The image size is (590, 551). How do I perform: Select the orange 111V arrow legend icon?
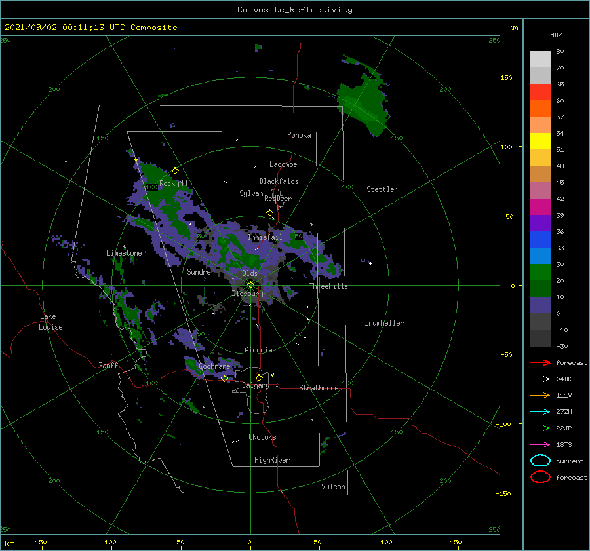[x=540, y=395]
